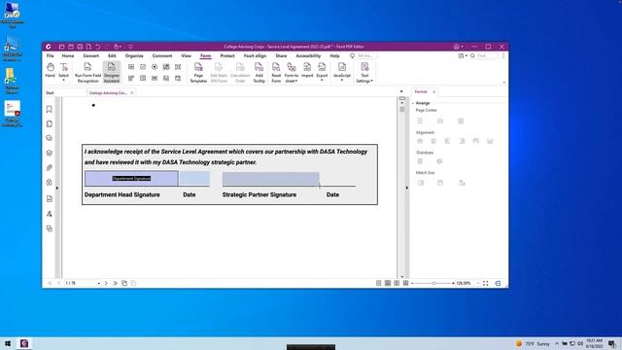Switch to the Convert tab
The image size is (622, 350).
click(90, 56)
